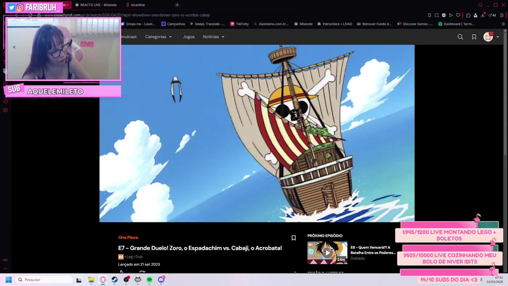Open Opera GX browser taskbar icon
The height and width of the screenshot is (286, 508).
[x=103, y=280]
